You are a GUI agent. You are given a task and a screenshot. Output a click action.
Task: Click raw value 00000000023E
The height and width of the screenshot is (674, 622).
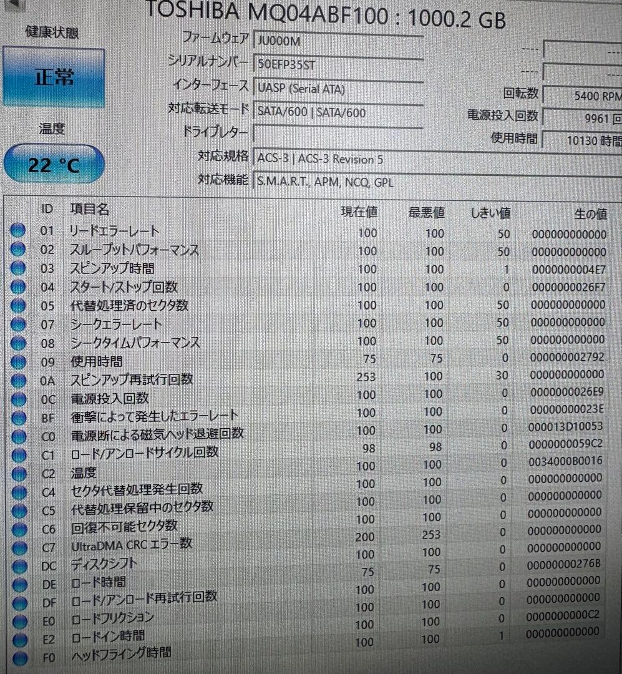click(x=566, y=409)
